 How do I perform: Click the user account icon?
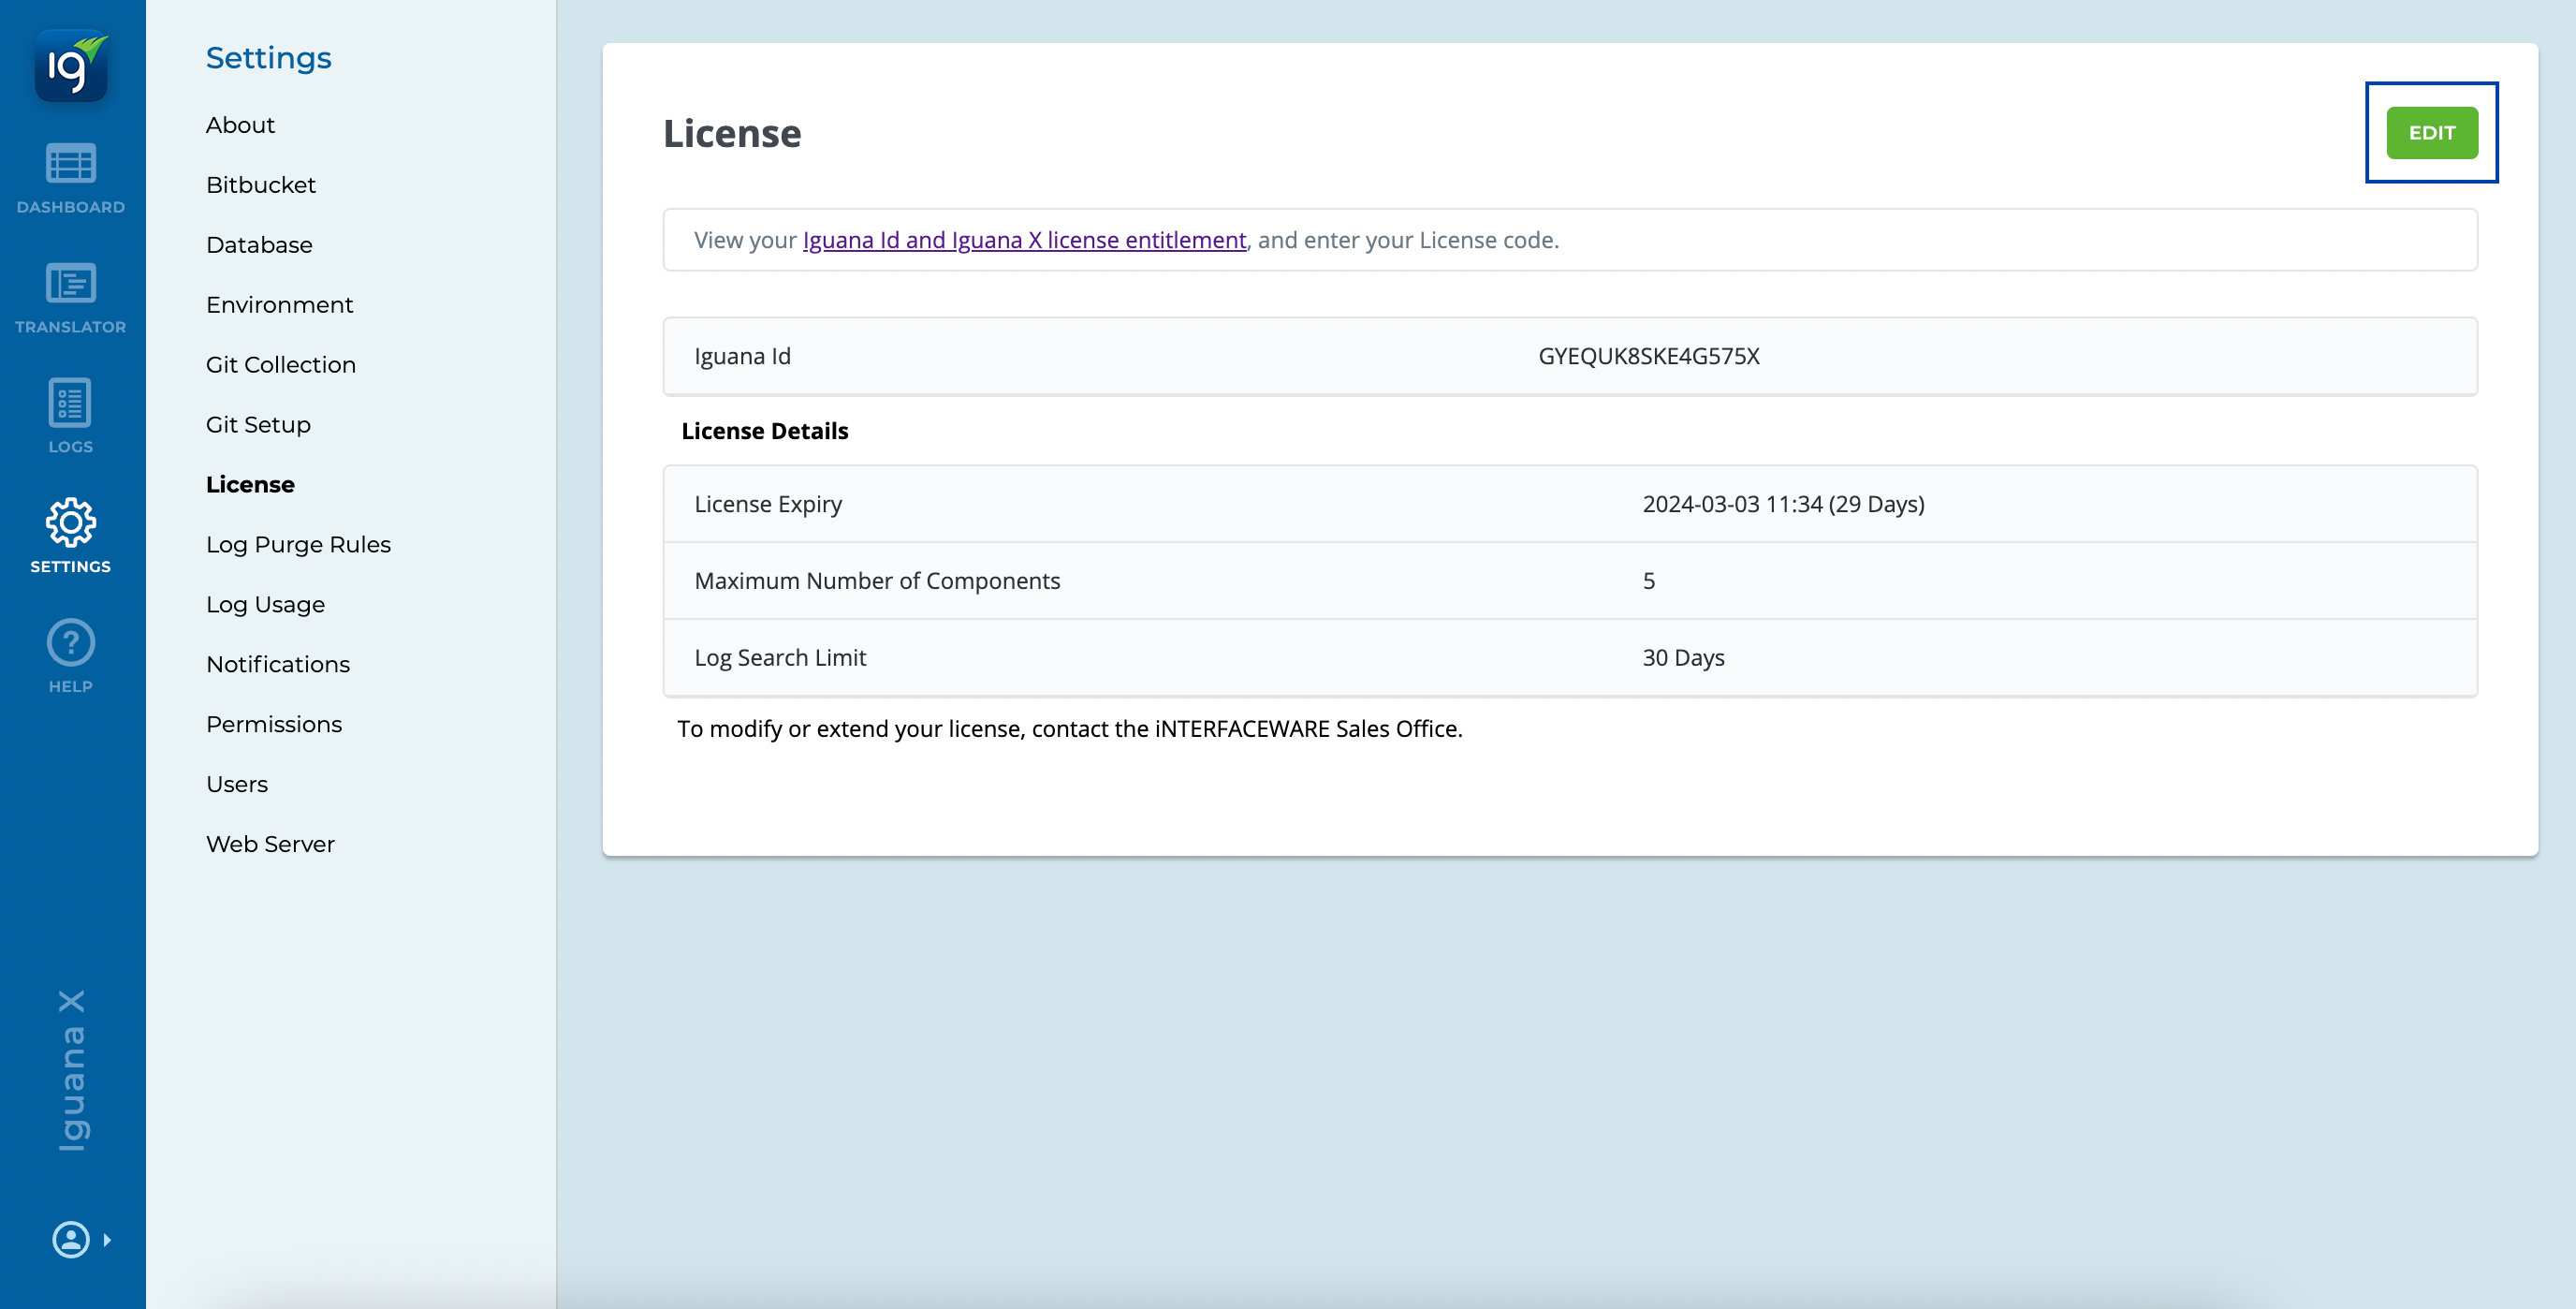point(71,1239)
